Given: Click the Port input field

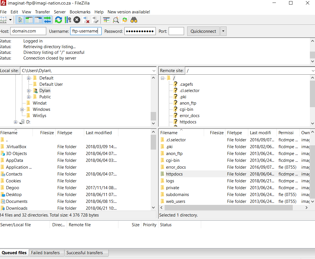Looking at the screenshot, I should click(176, 31).
